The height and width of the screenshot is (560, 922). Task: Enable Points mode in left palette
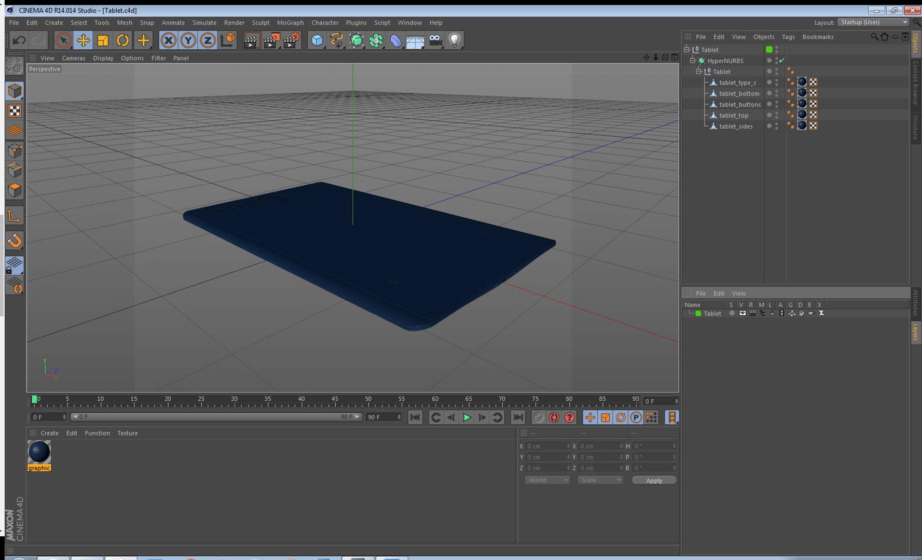point(15,151)
